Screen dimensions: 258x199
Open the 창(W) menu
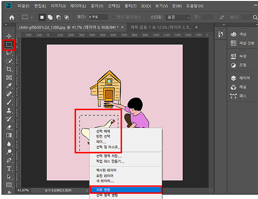point(177,6)
